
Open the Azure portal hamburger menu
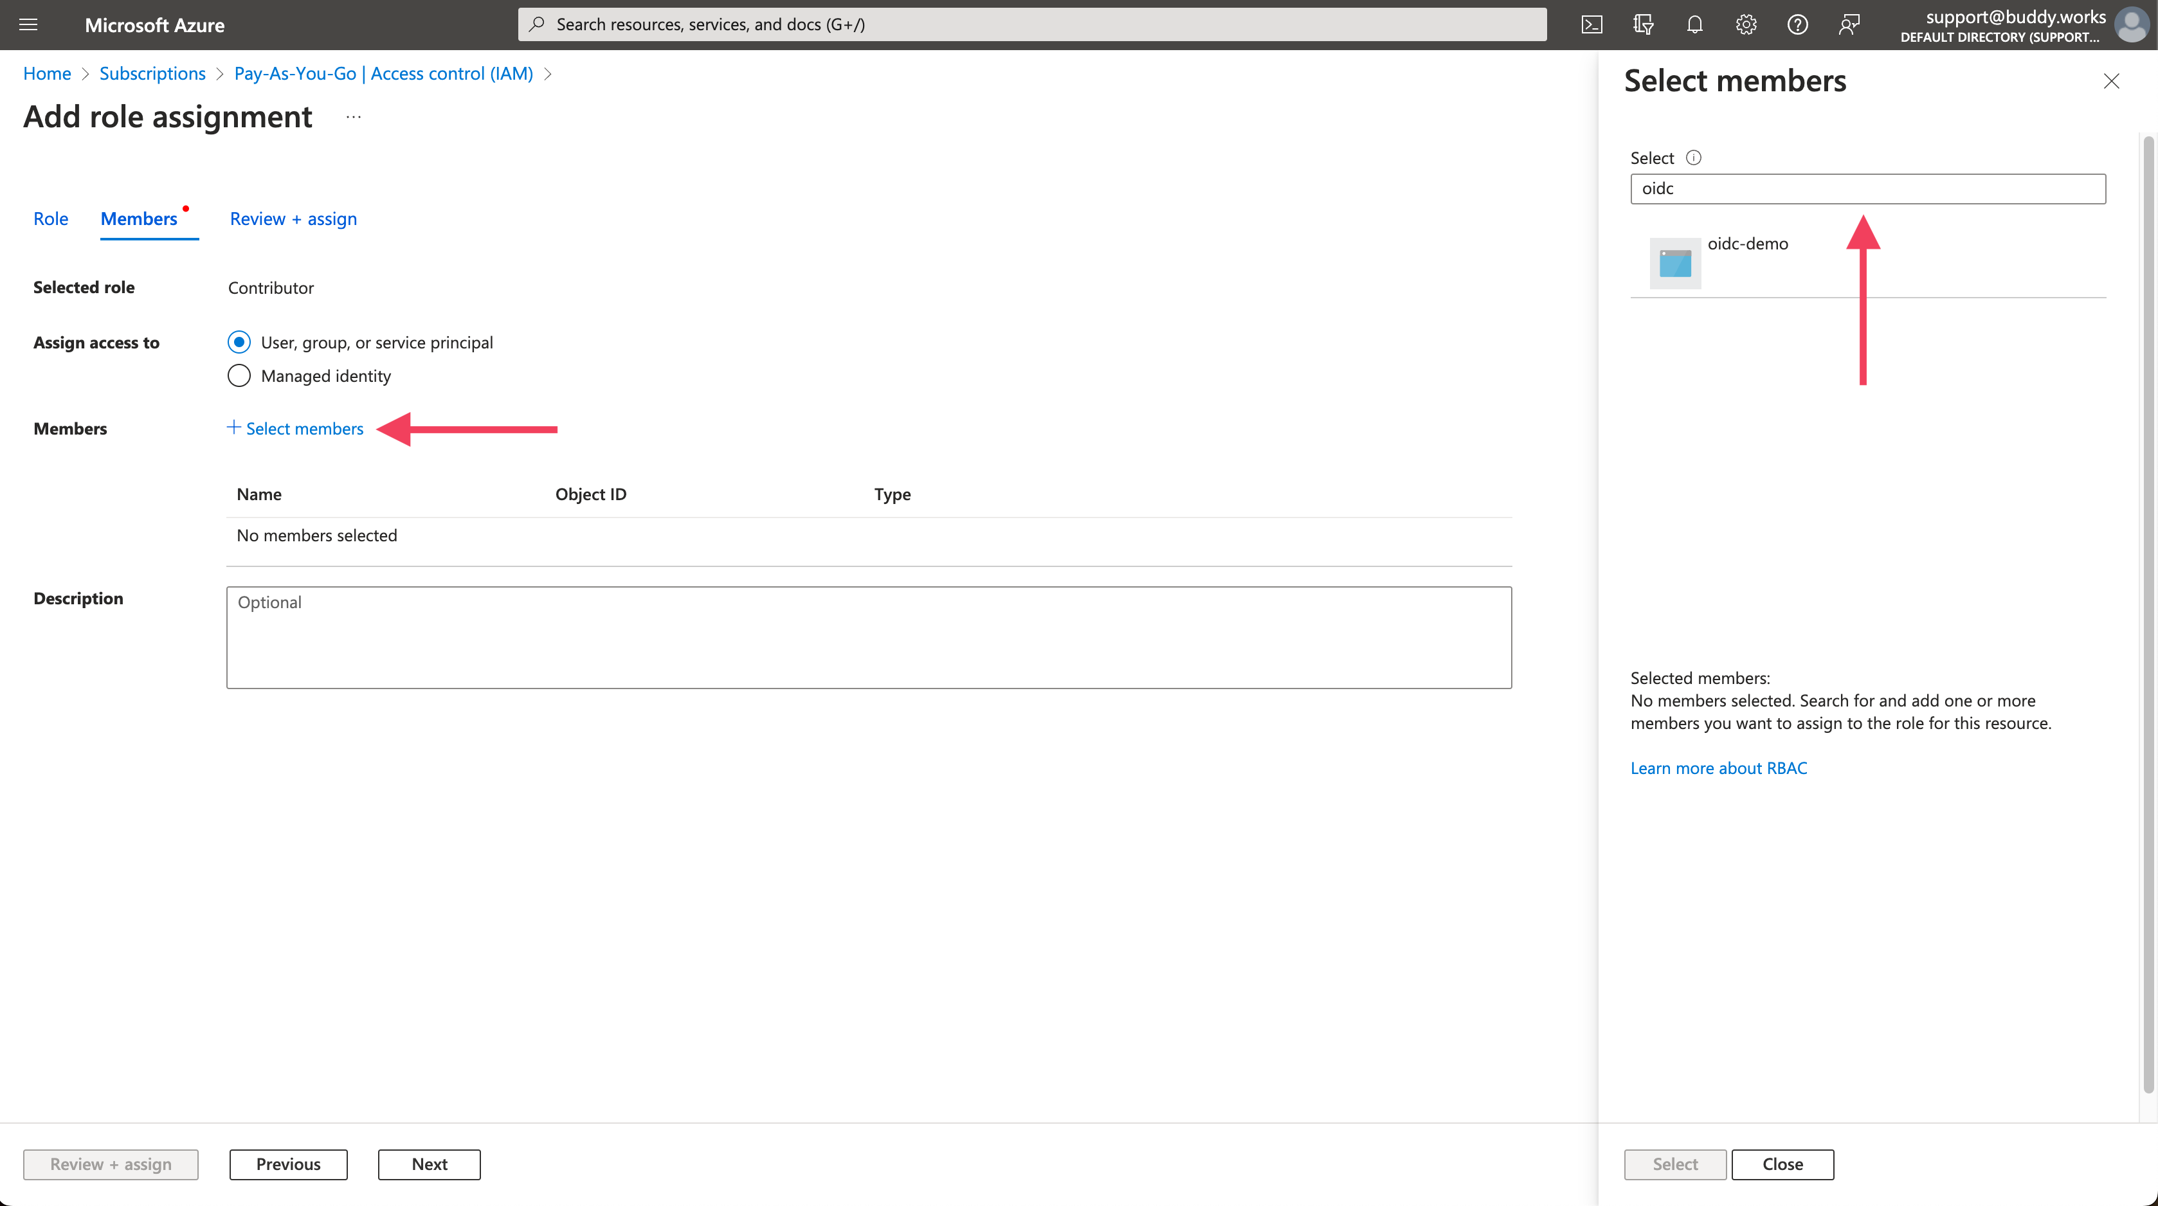point(28,24)
